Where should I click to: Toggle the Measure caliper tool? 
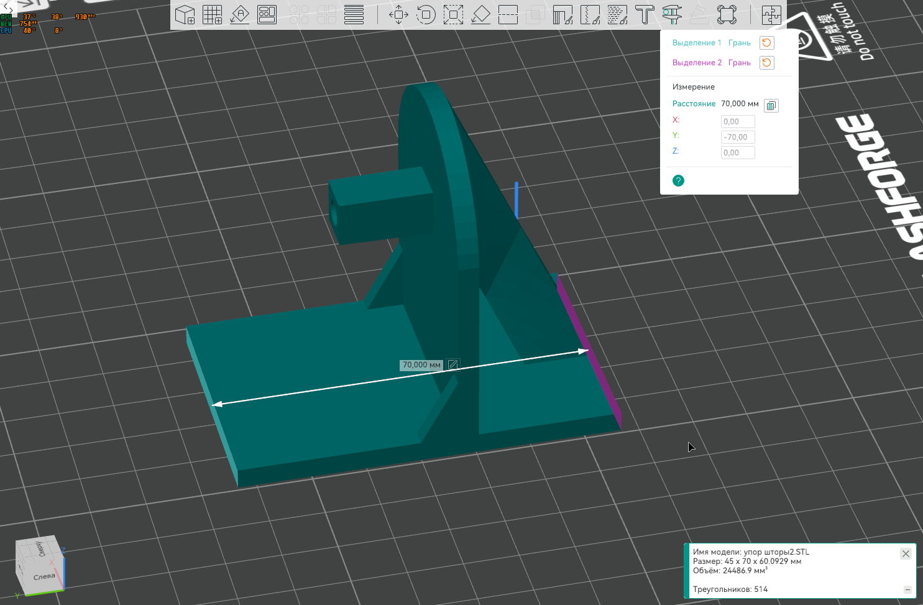pyautogui.click(x=672, y=15)
